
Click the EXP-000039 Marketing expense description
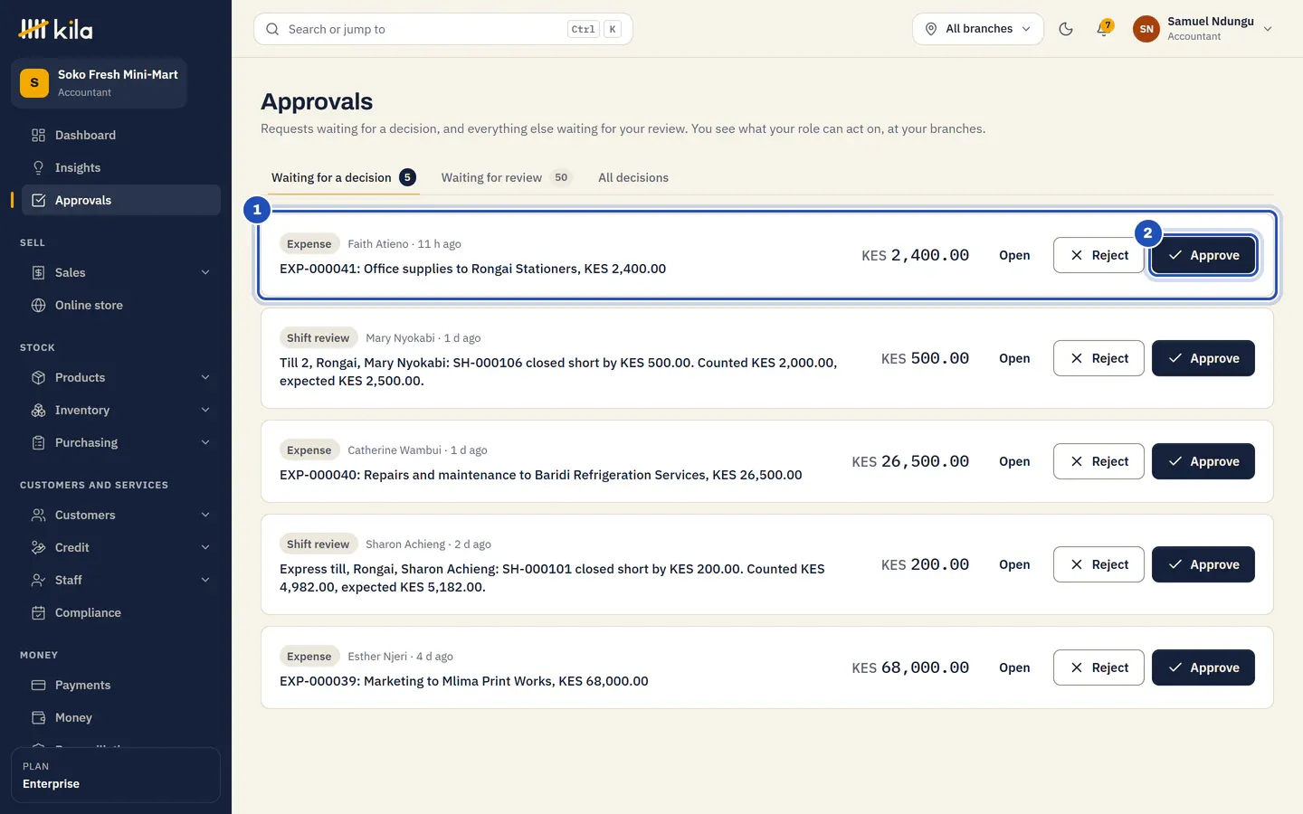(x=464, y=681)
